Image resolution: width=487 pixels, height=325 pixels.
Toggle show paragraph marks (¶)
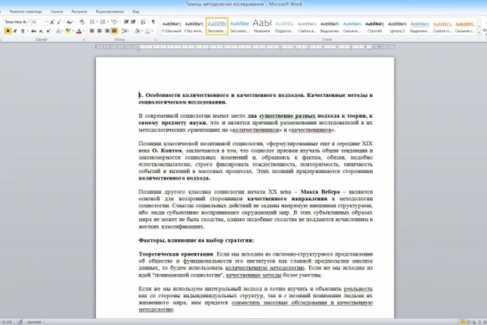(153, 22)
